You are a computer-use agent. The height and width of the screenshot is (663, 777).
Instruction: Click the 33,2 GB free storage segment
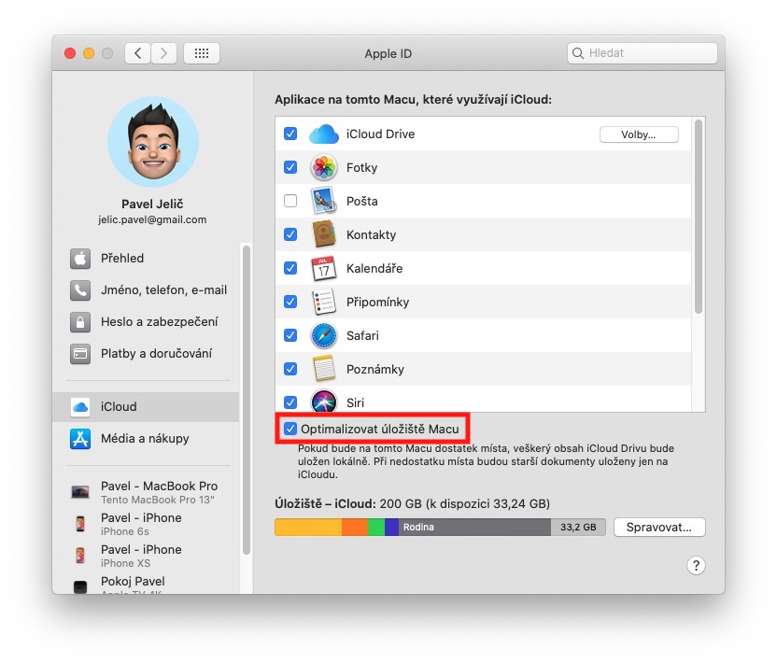(578, 528)
